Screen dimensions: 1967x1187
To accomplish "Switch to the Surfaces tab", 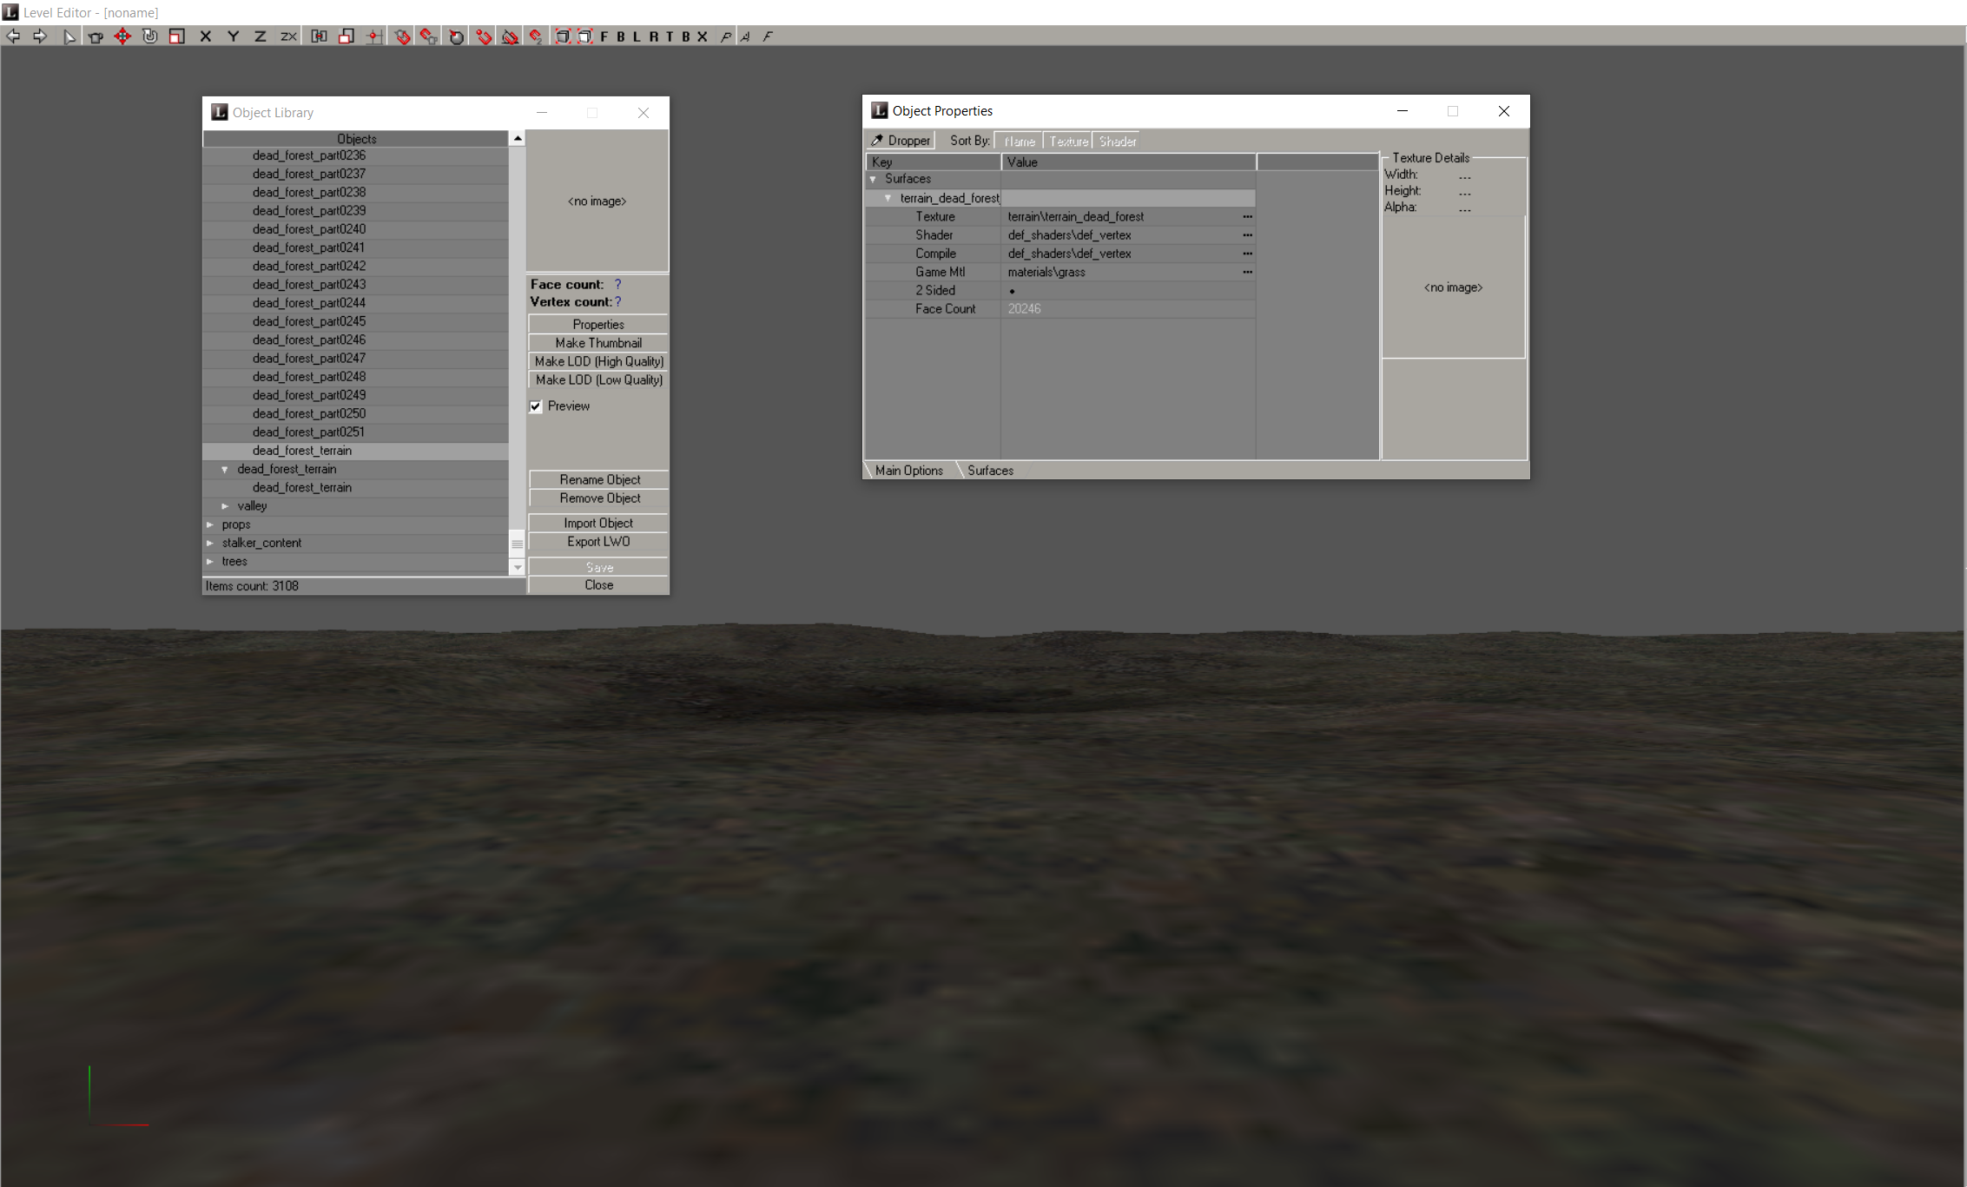I will point(990,471).
